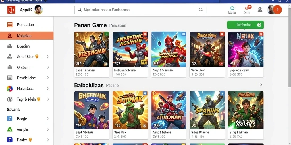Click the green Sctecian button
The height and width of the screenshot is (145, 291).
245,25
